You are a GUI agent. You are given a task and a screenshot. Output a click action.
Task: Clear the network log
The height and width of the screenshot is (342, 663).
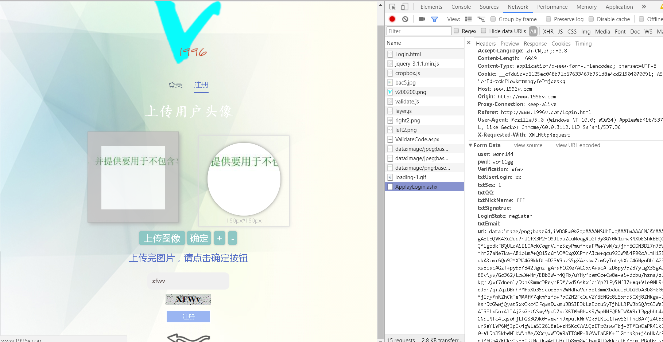point(405,19)
